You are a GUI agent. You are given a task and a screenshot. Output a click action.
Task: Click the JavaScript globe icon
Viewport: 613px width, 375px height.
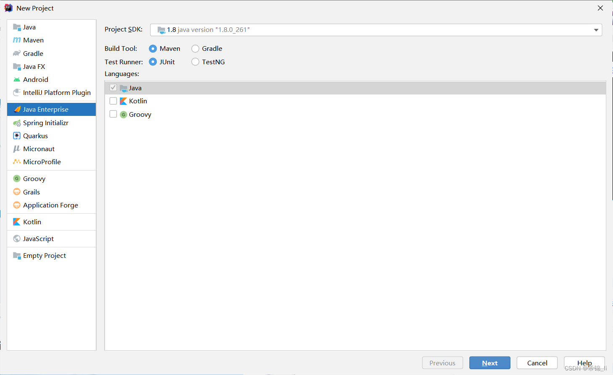pyautogui.click(x=17, y=239)
